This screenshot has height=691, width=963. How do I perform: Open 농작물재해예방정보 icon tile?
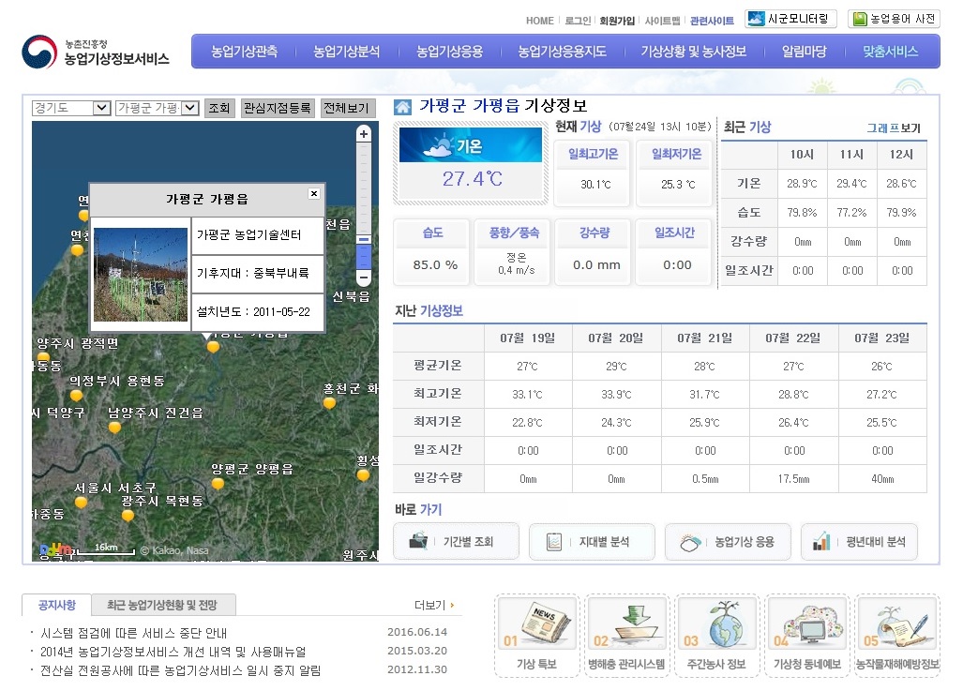897,636
